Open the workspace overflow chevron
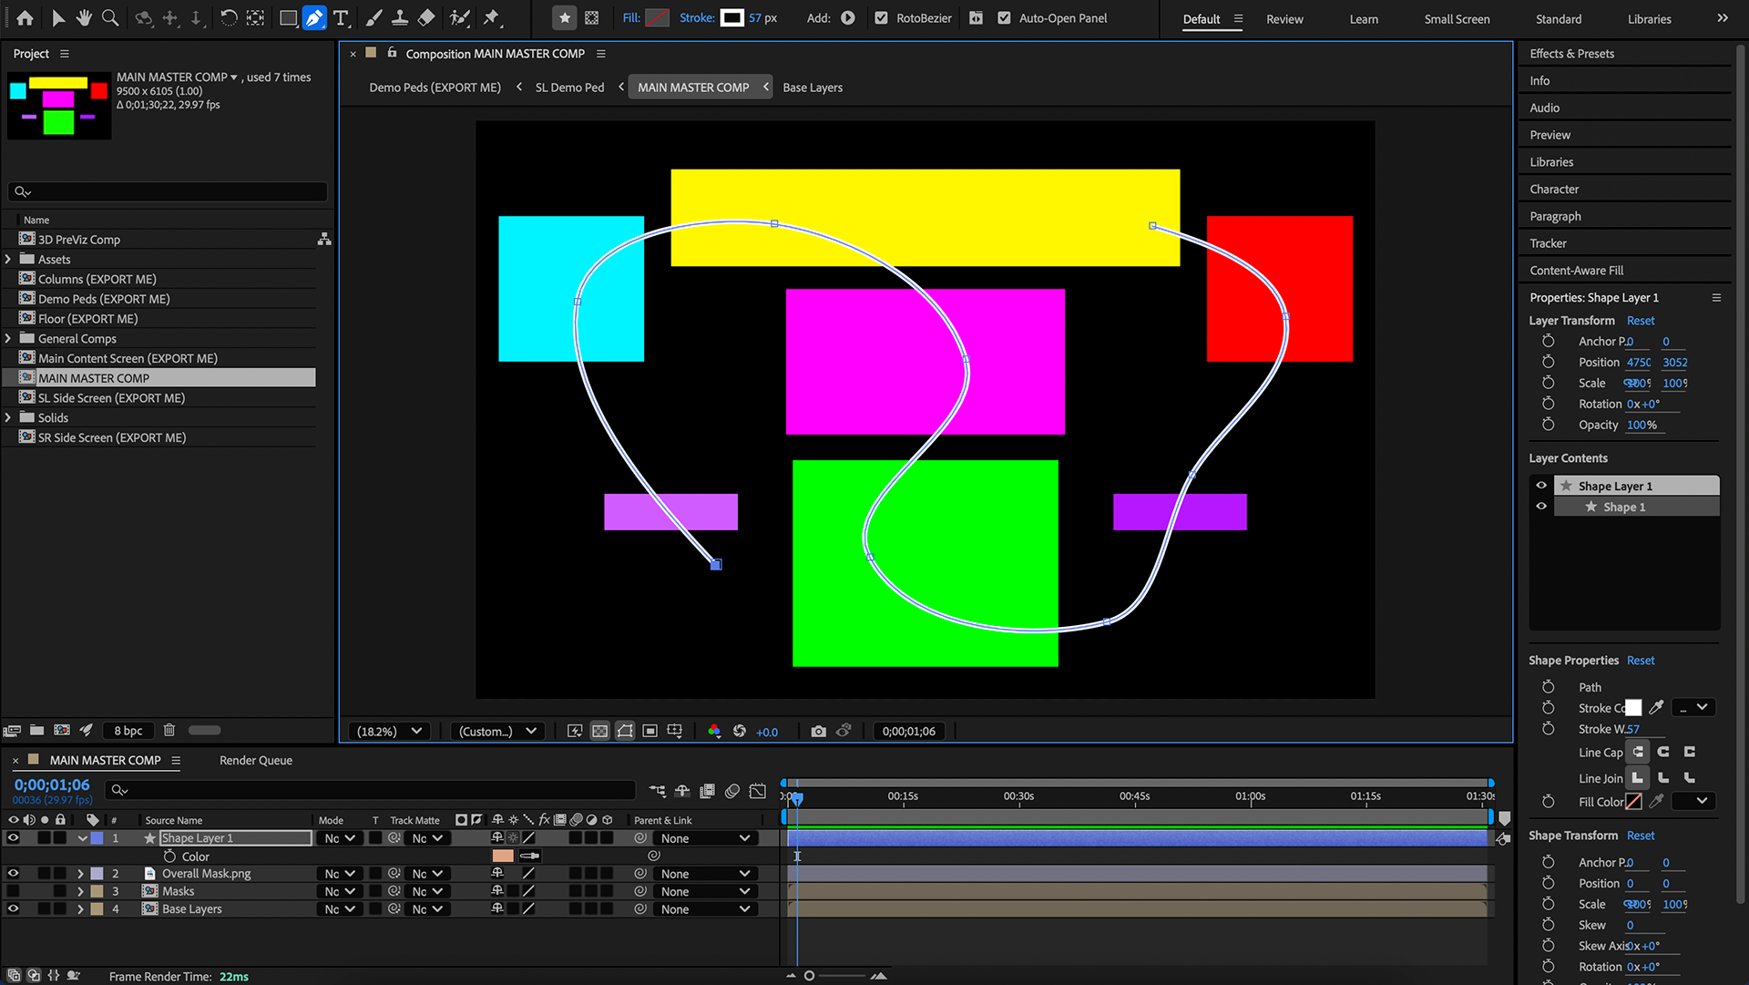This screenshot has width=1749, height=985. click(1722, 18)
